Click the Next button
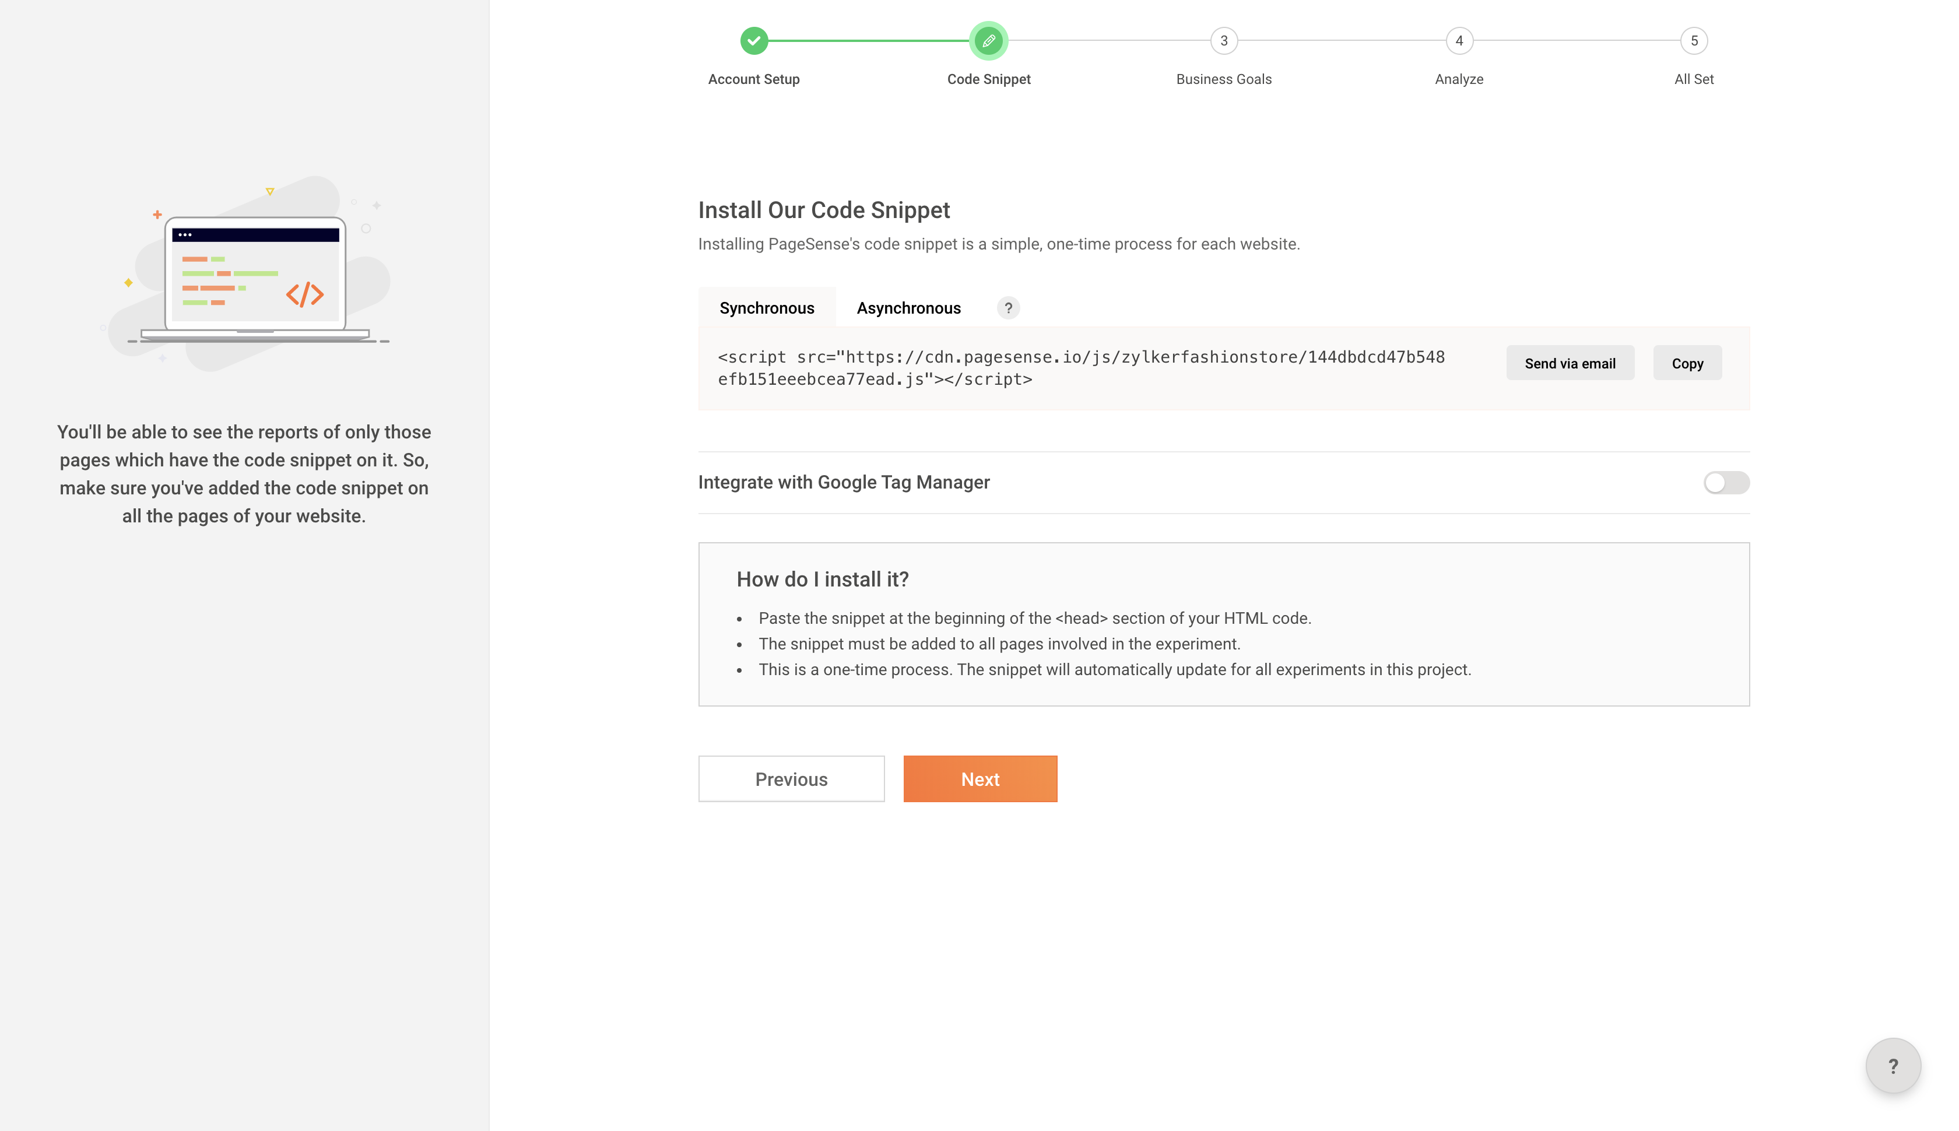Screen dimensions: 1959x1131 (x=980, y=778)
